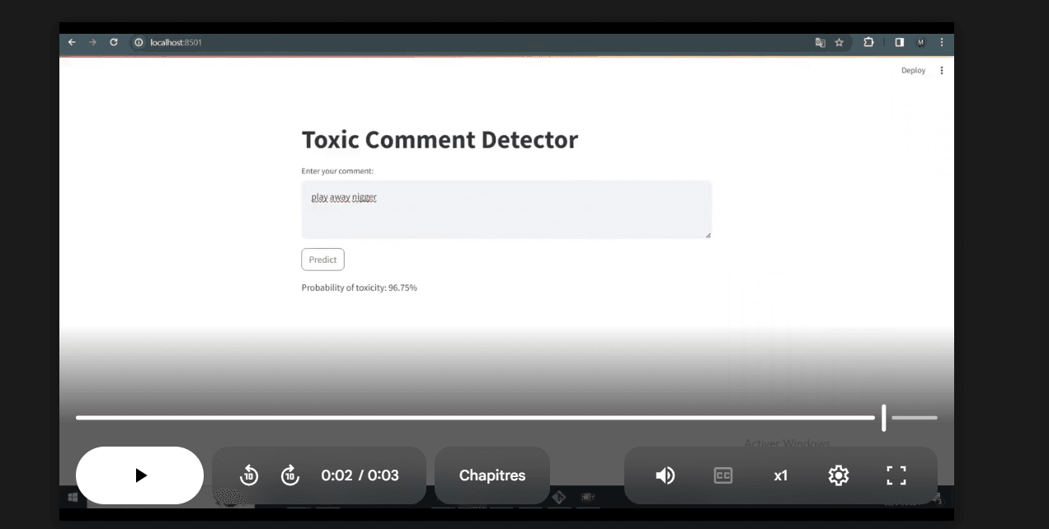Open the Chapitres chapter list
The image size is (1049, 529).
[492, 475]
